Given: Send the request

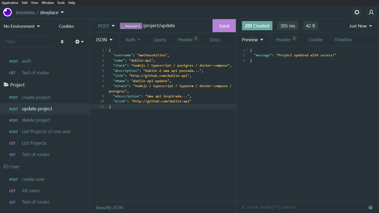Looking at the screenshot, I should click(224, 26).
